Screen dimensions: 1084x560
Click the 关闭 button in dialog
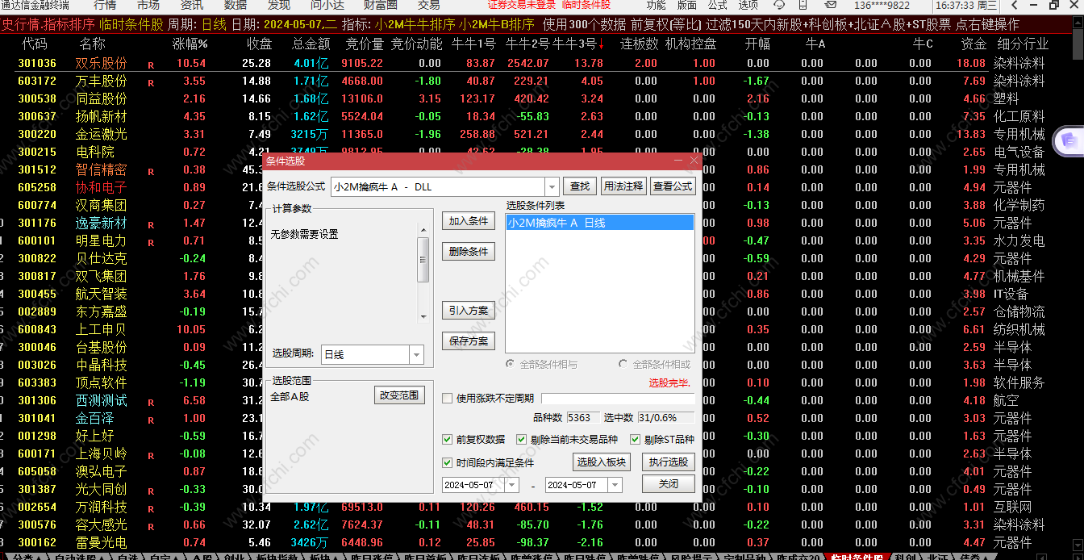point(669,484)
